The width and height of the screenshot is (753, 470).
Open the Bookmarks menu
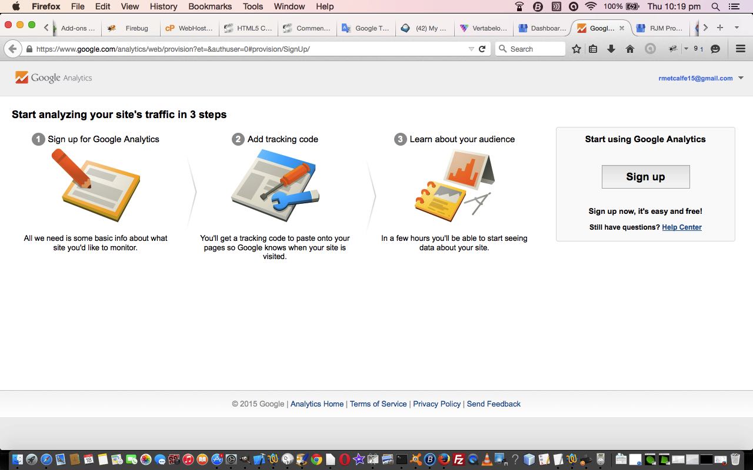(210, 6)
